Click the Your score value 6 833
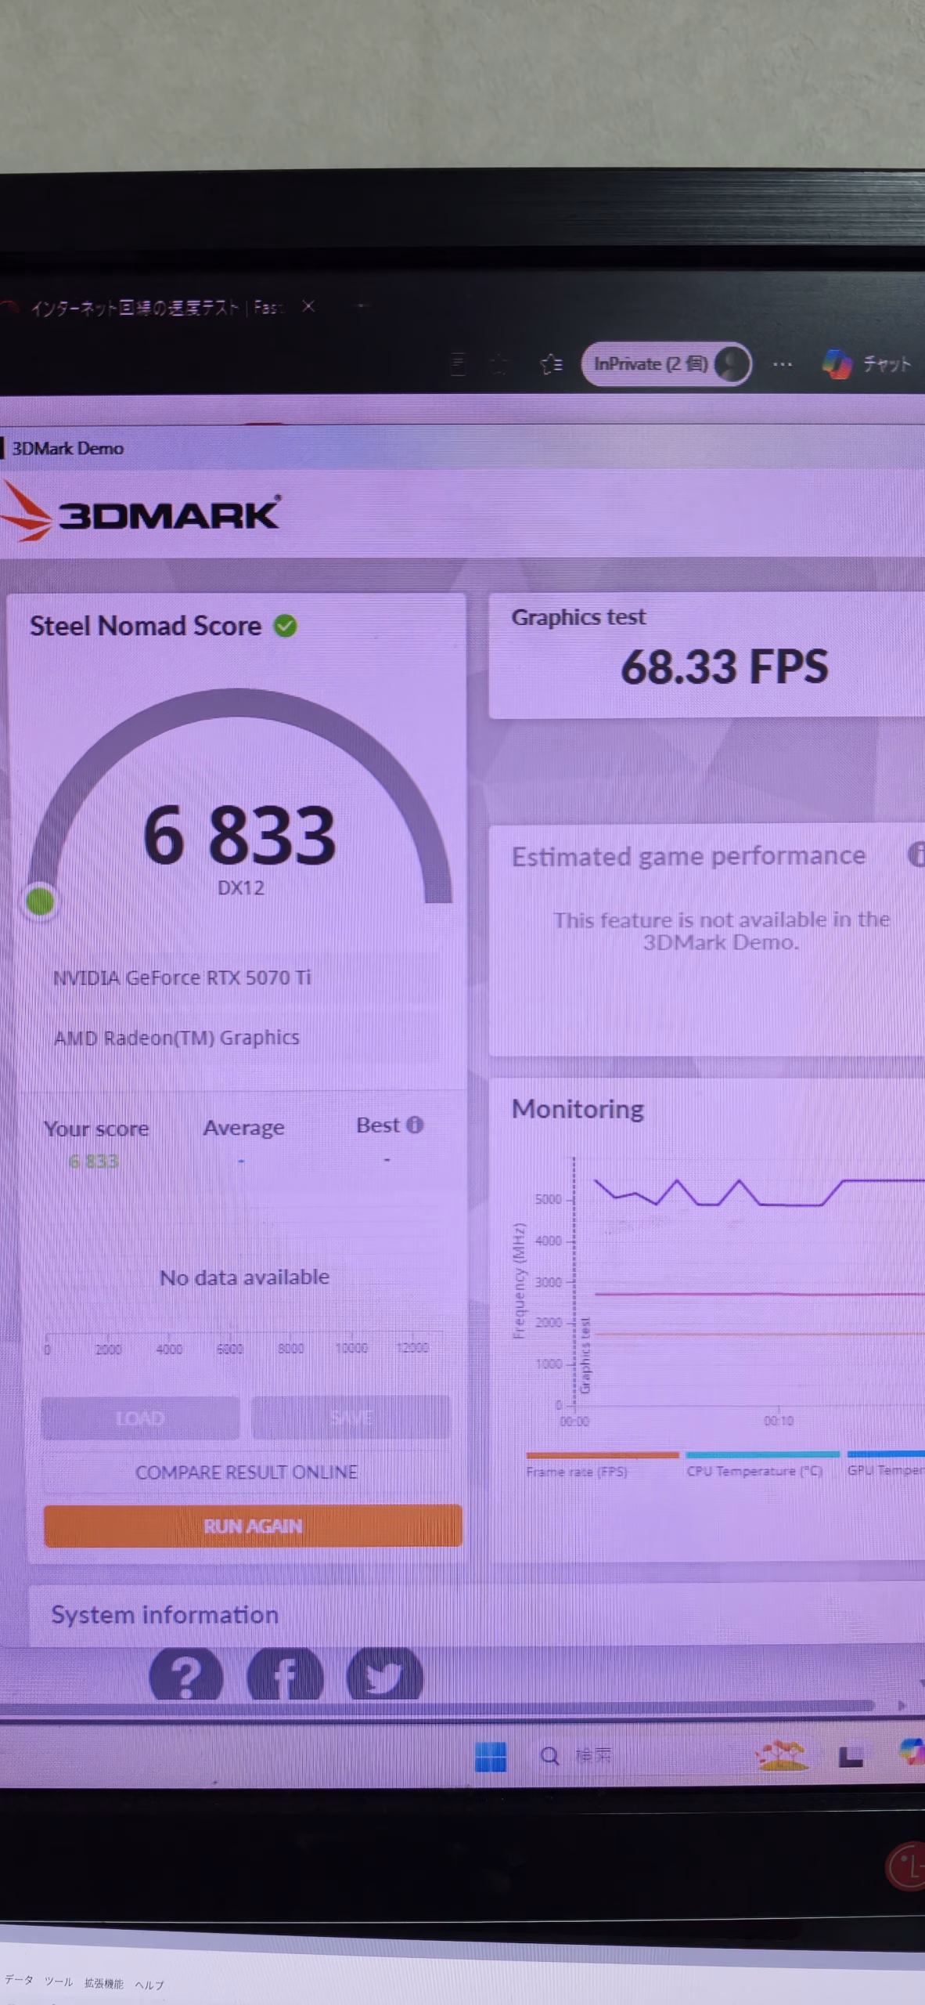Image resolution: width=925 pixels, height=2005 pixels. pyautogui.click(x=94, y=1161)
